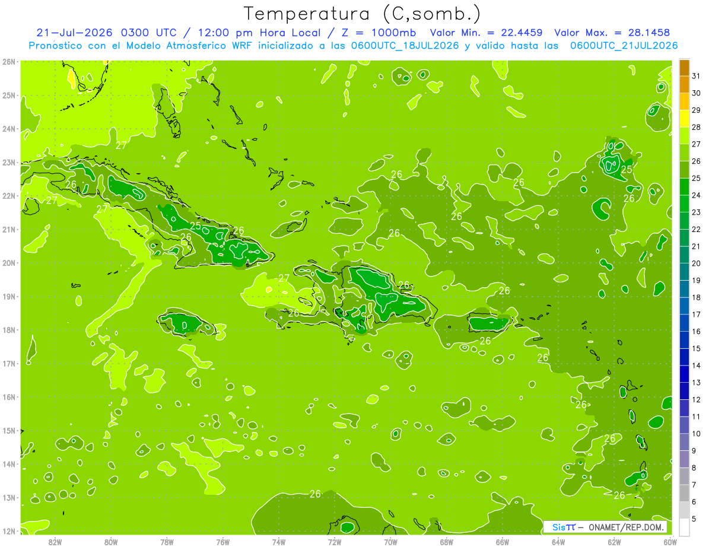Click colorbar legend value 31
The height and width of the screenshot is (550, 712).
click(697, 76)
